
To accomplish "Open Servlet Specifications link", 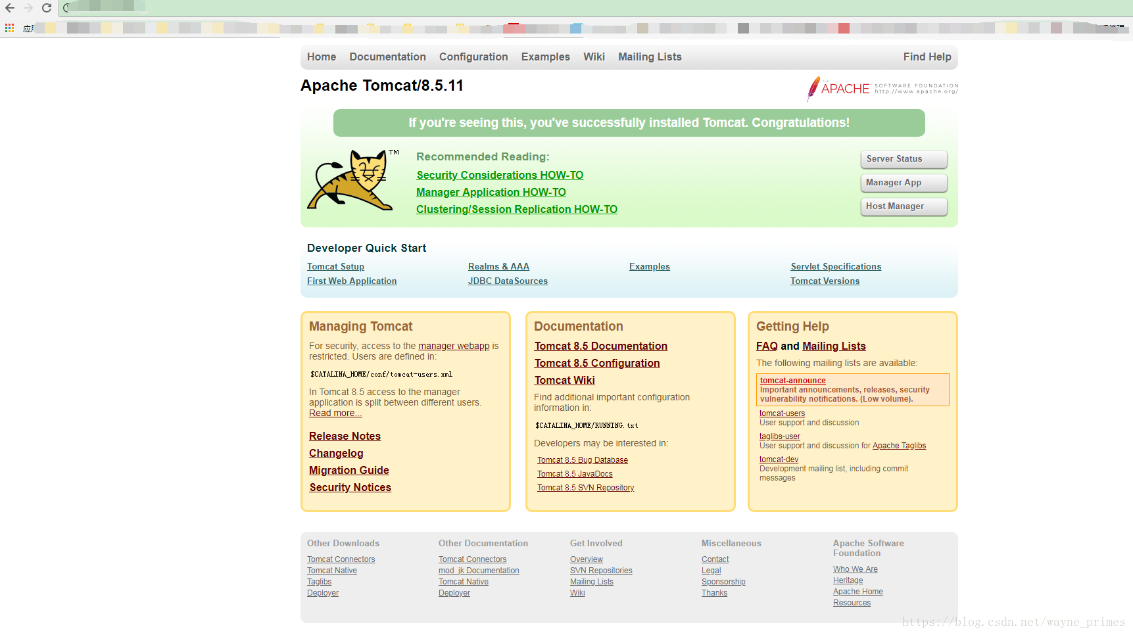I will (x=836, y=267).
